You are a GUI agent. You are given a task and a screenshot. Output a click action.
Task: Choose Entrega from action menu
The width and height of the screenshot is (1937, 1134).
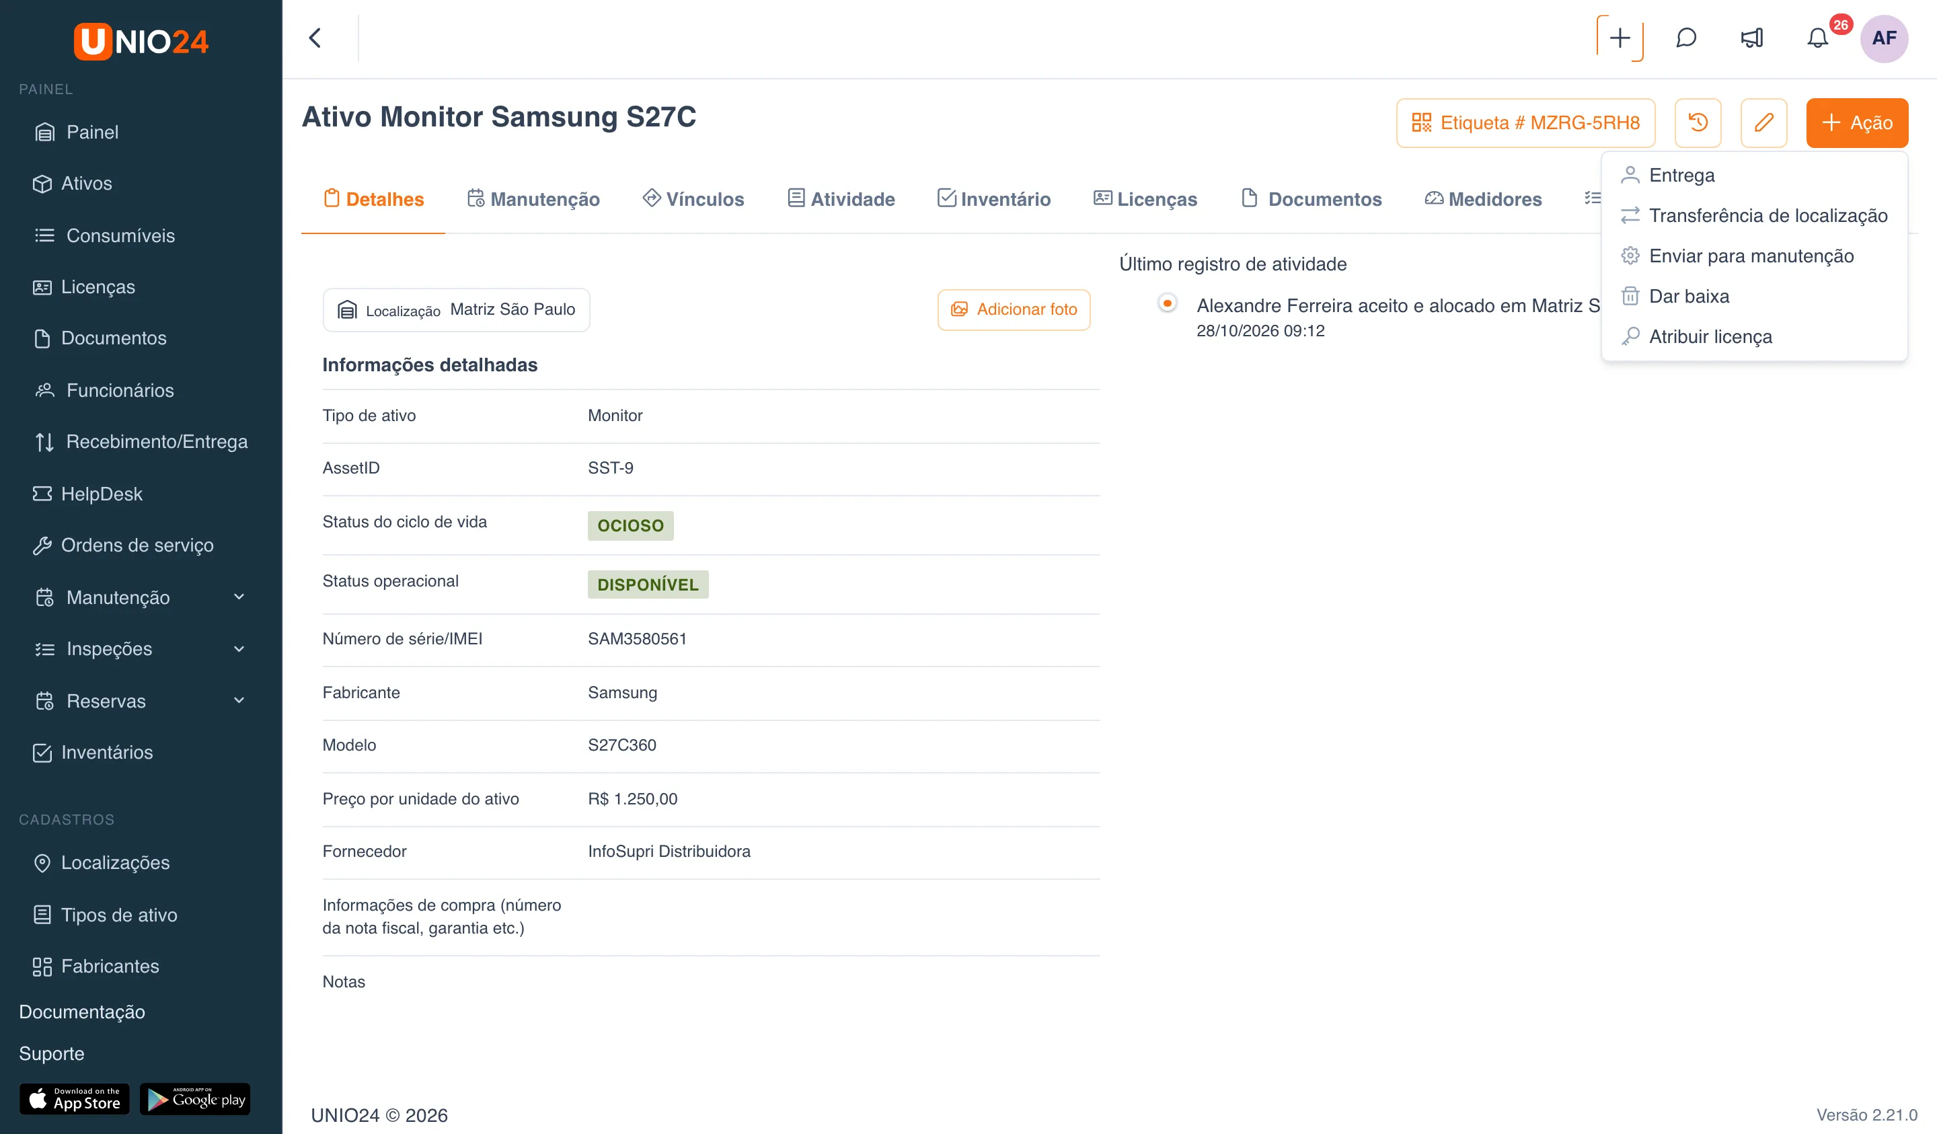(x=1754, y=174)
